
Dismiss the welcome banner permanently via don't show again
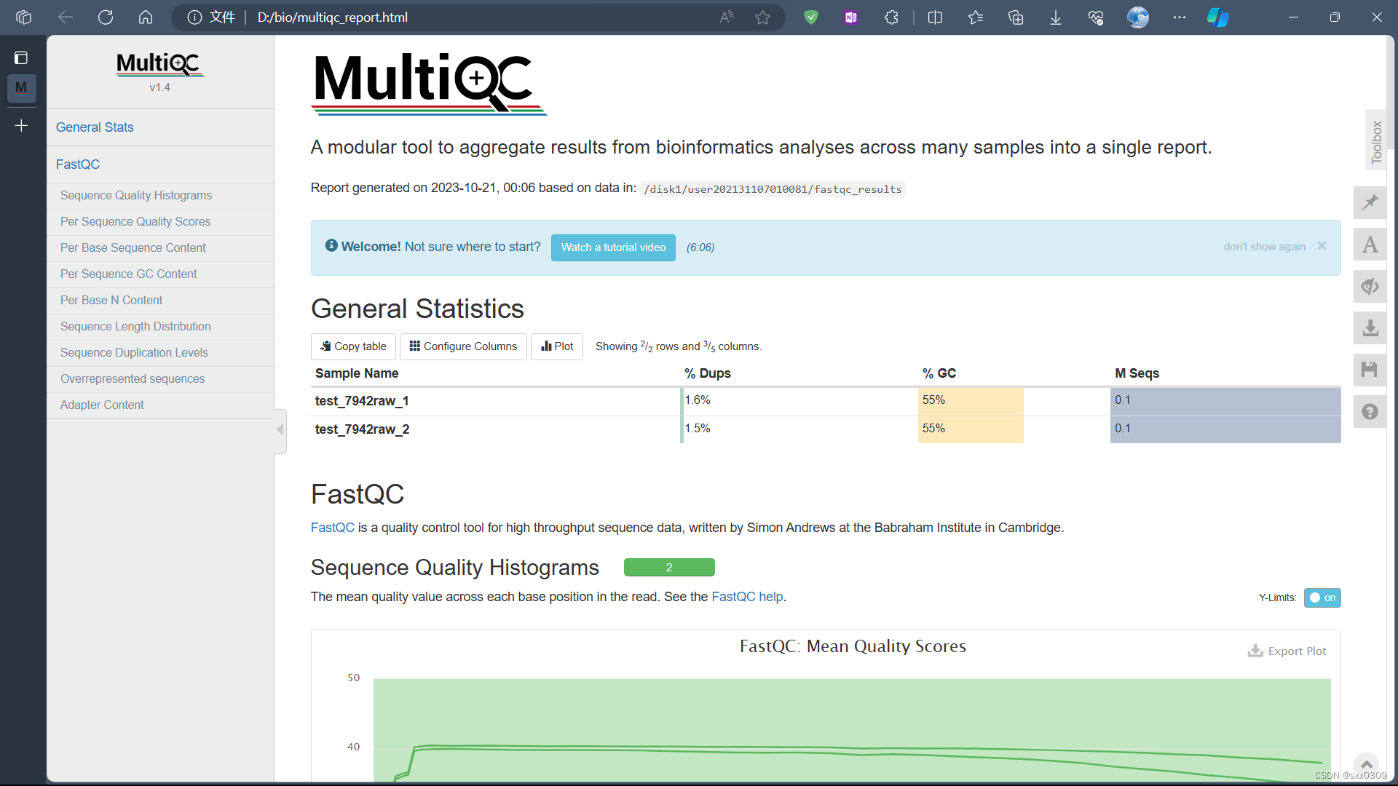(x=1263, y=246)
